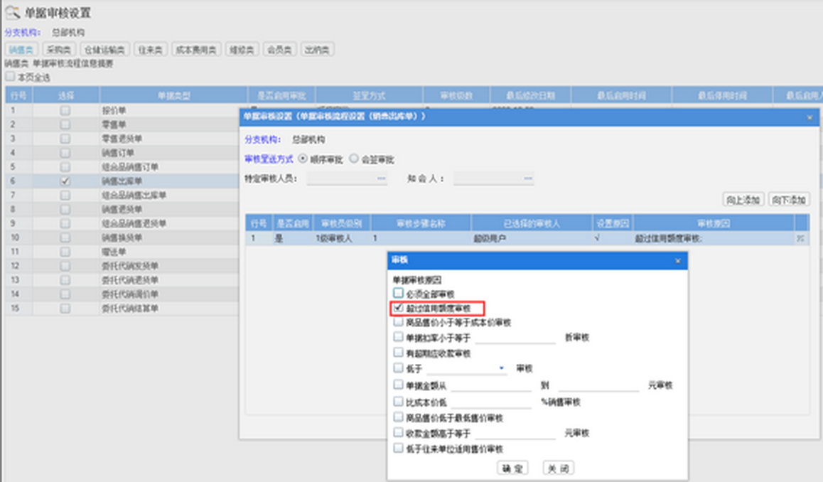Screen dimensions: 823x482
Task: Close the 单据审核设置 popup window
Action: (809, 116)
